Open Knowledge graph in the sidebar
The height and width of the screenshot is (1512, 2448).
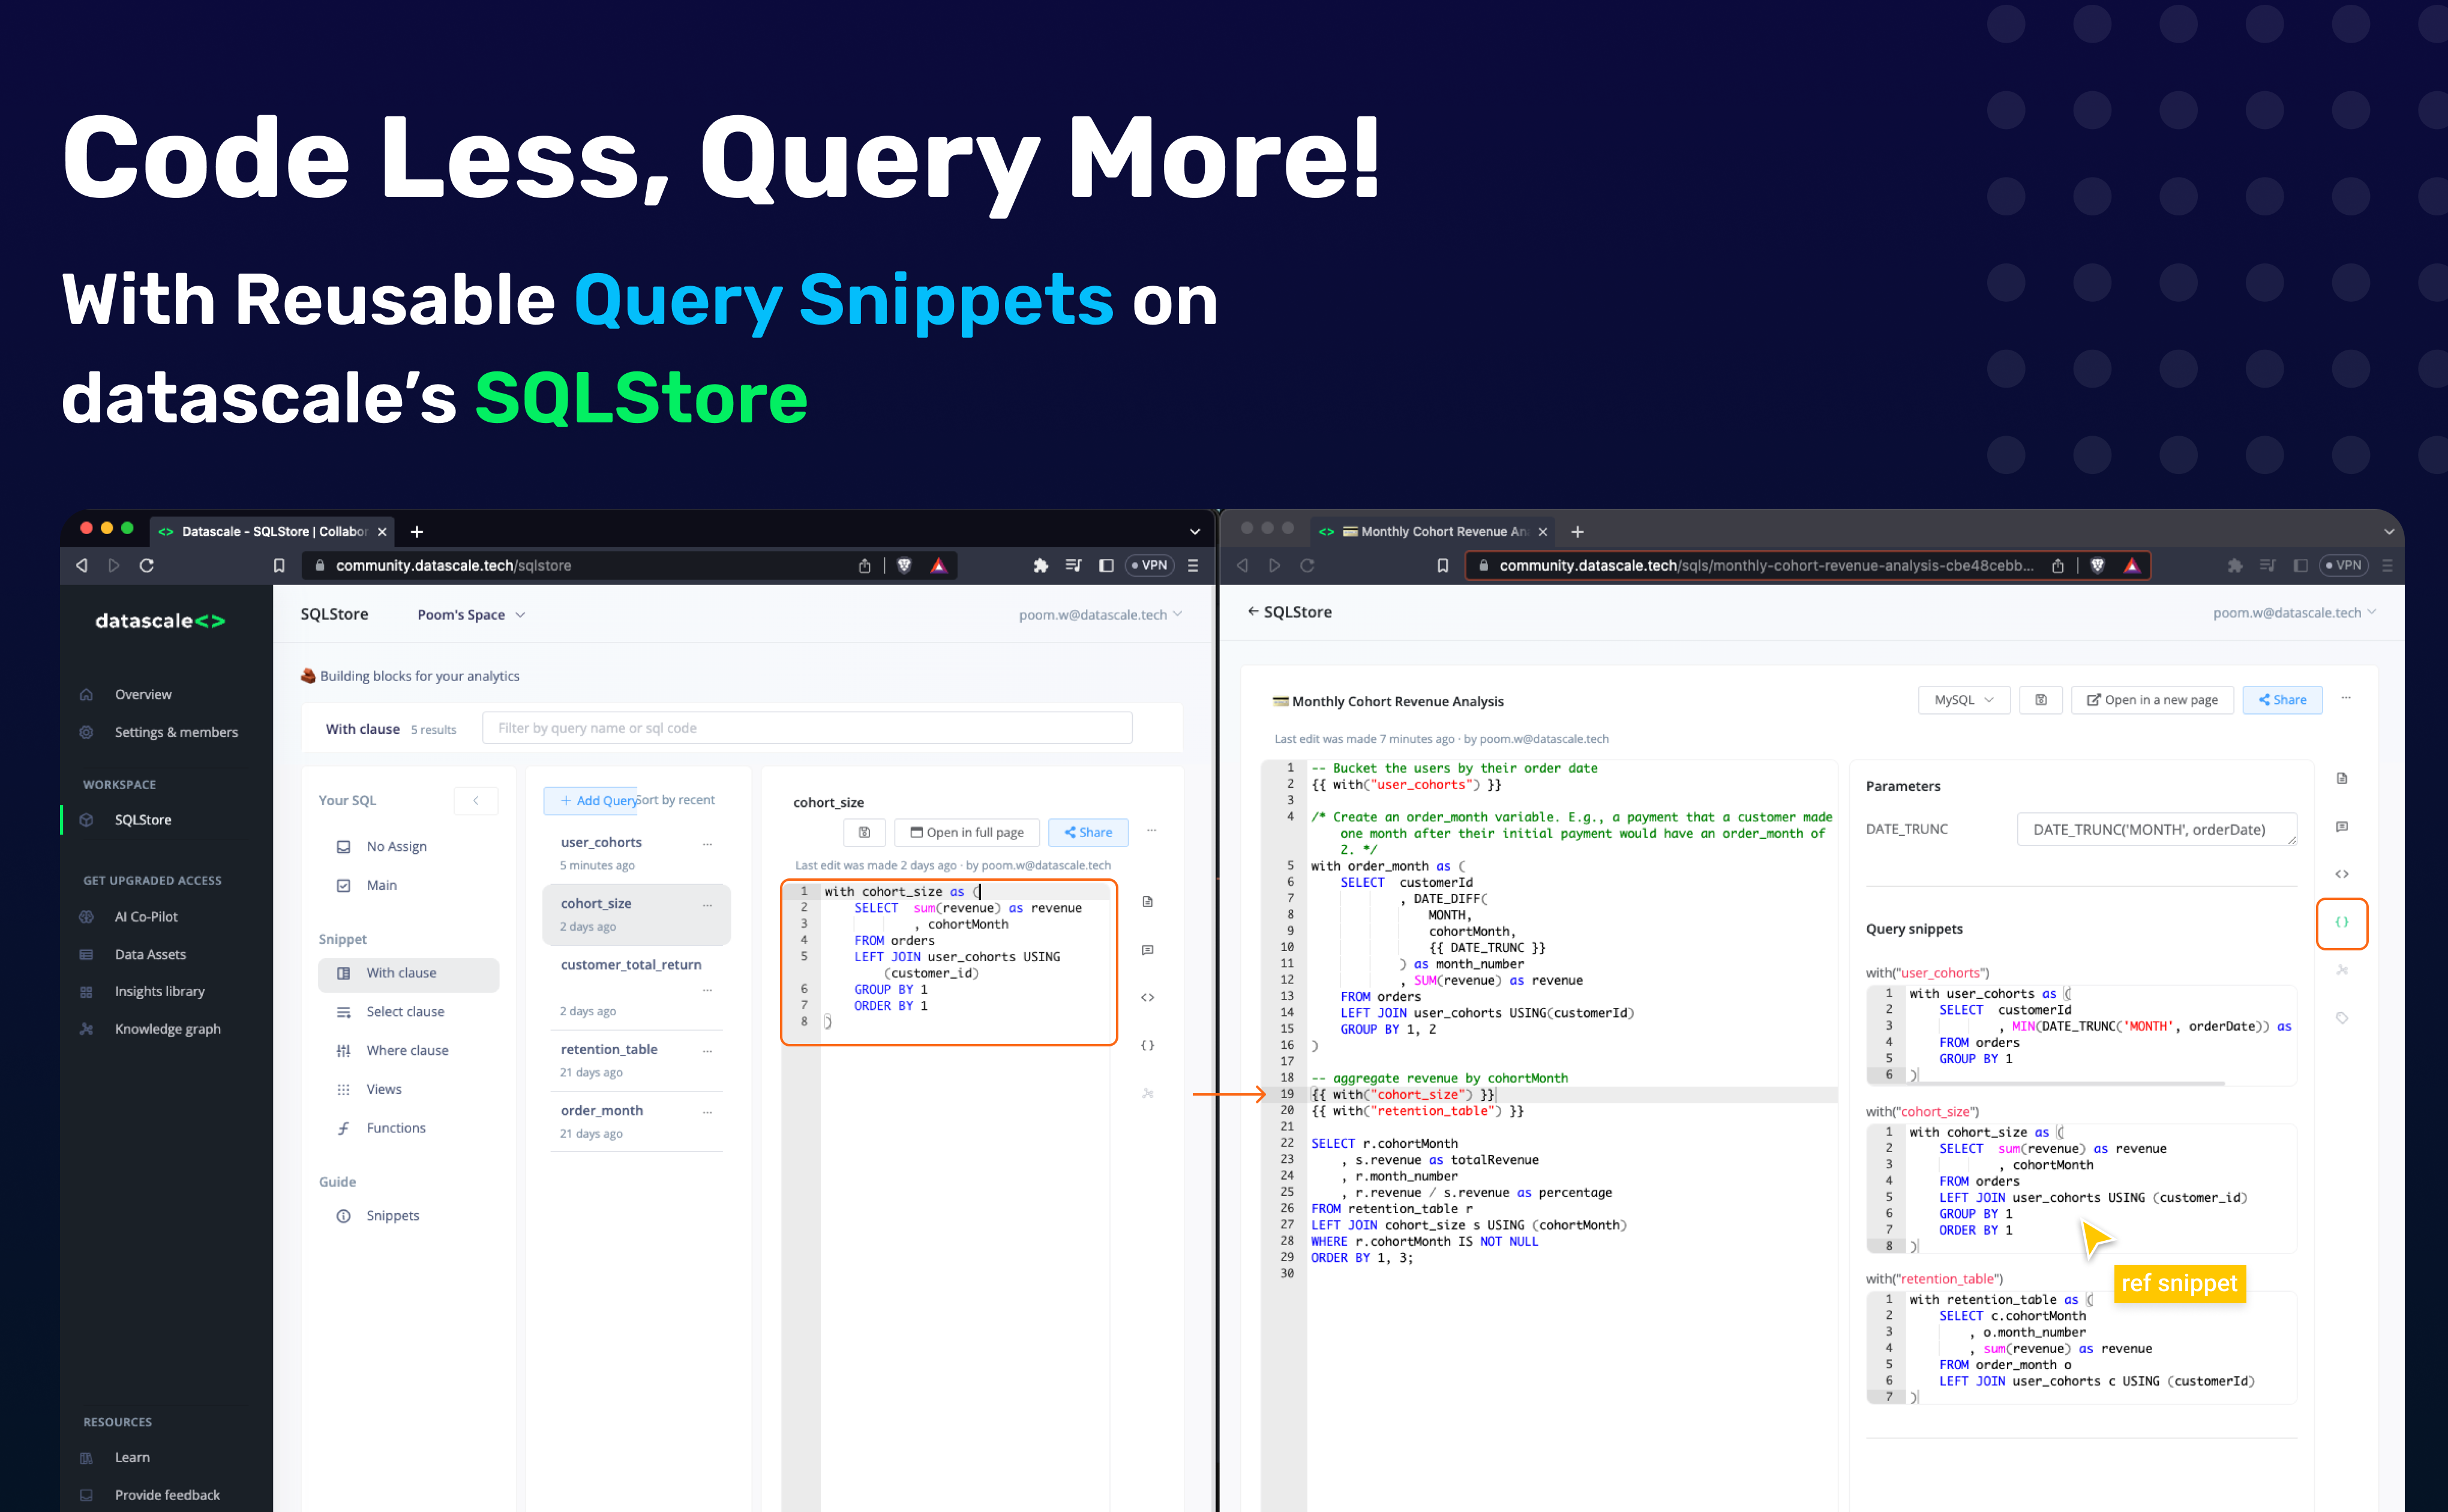point(167,1029)
